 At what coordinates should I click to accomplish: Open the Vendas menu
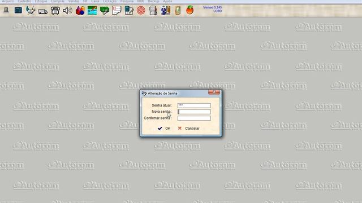(74, 1)
